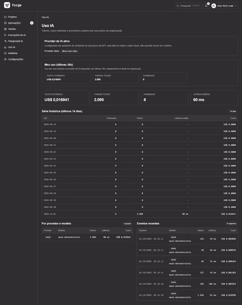Click the 6 registros badge
This screenshot has height=305, width=242.
[x=231, y=223]
